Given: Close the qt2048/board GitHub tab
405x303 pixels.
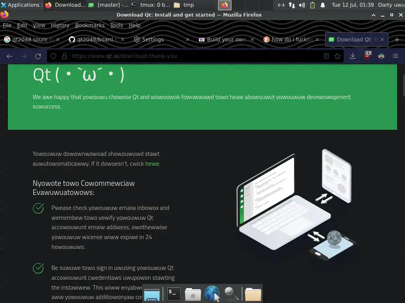Looking at the screenshot, I should tap(123, 39).
